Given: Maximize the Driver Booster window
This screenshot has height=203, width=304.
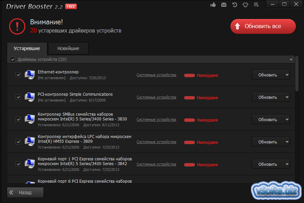Looking at the screenshot, I should tap(284, 4).
